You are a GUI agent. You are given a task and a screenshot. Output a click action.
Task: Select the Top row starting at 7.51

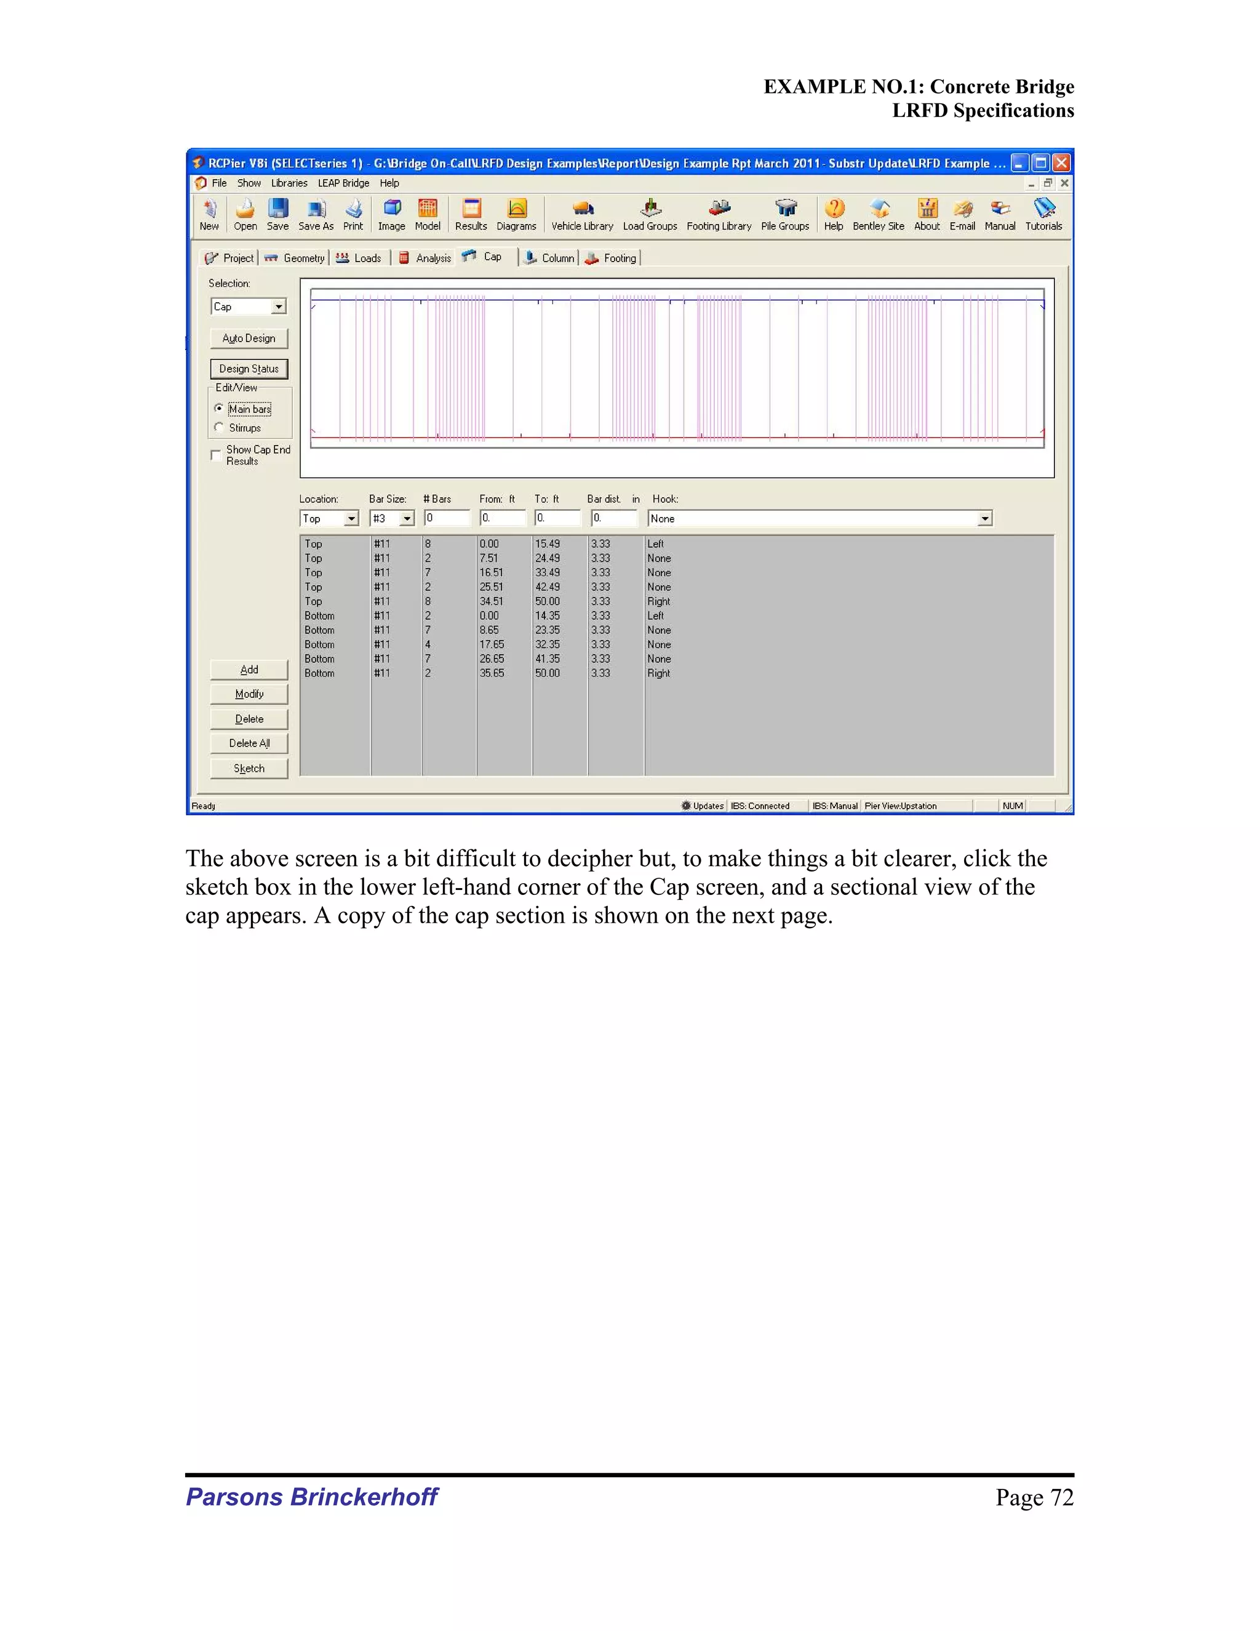coord(676,559)
